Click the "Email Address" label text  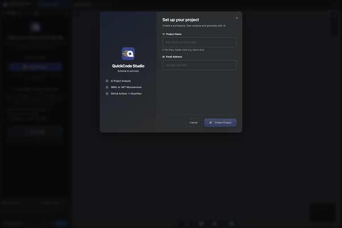(174, 57)
